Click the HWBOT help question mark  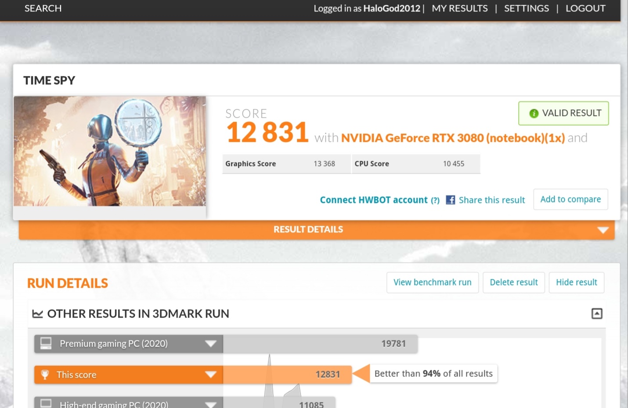click(435, 201)
